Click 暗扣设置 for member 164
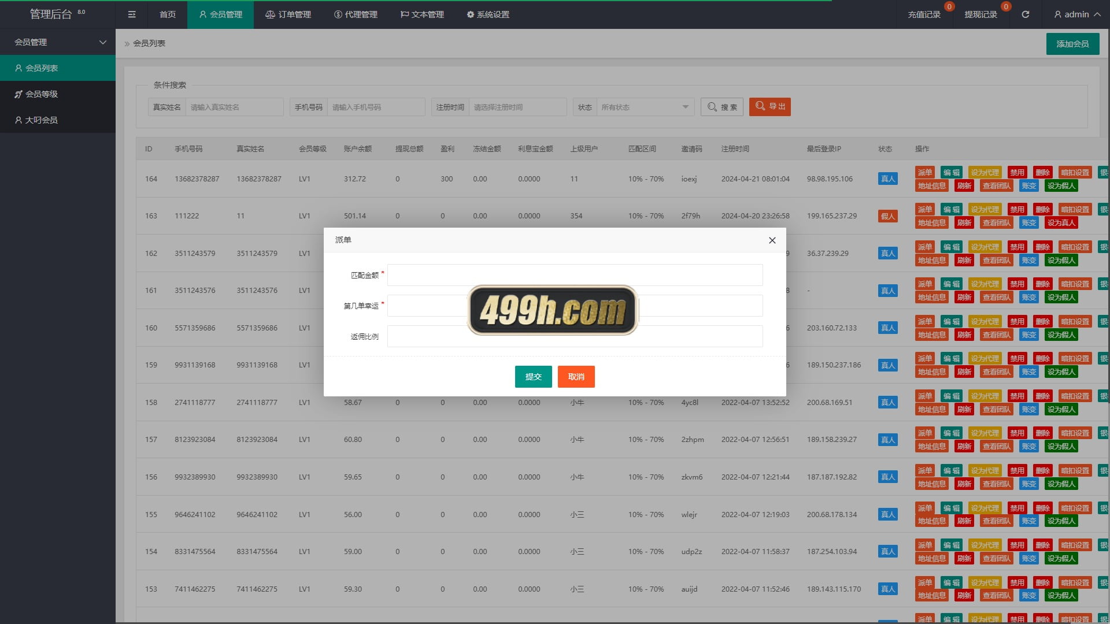Image resolution: width=1110 pixels, height=624 pixels. 1075,172
